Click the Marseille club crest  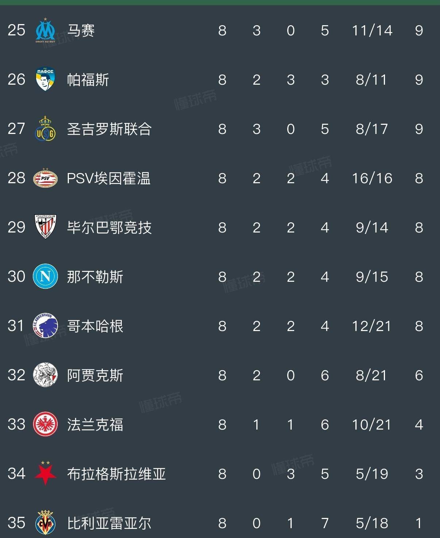click(x=45, y=30)
